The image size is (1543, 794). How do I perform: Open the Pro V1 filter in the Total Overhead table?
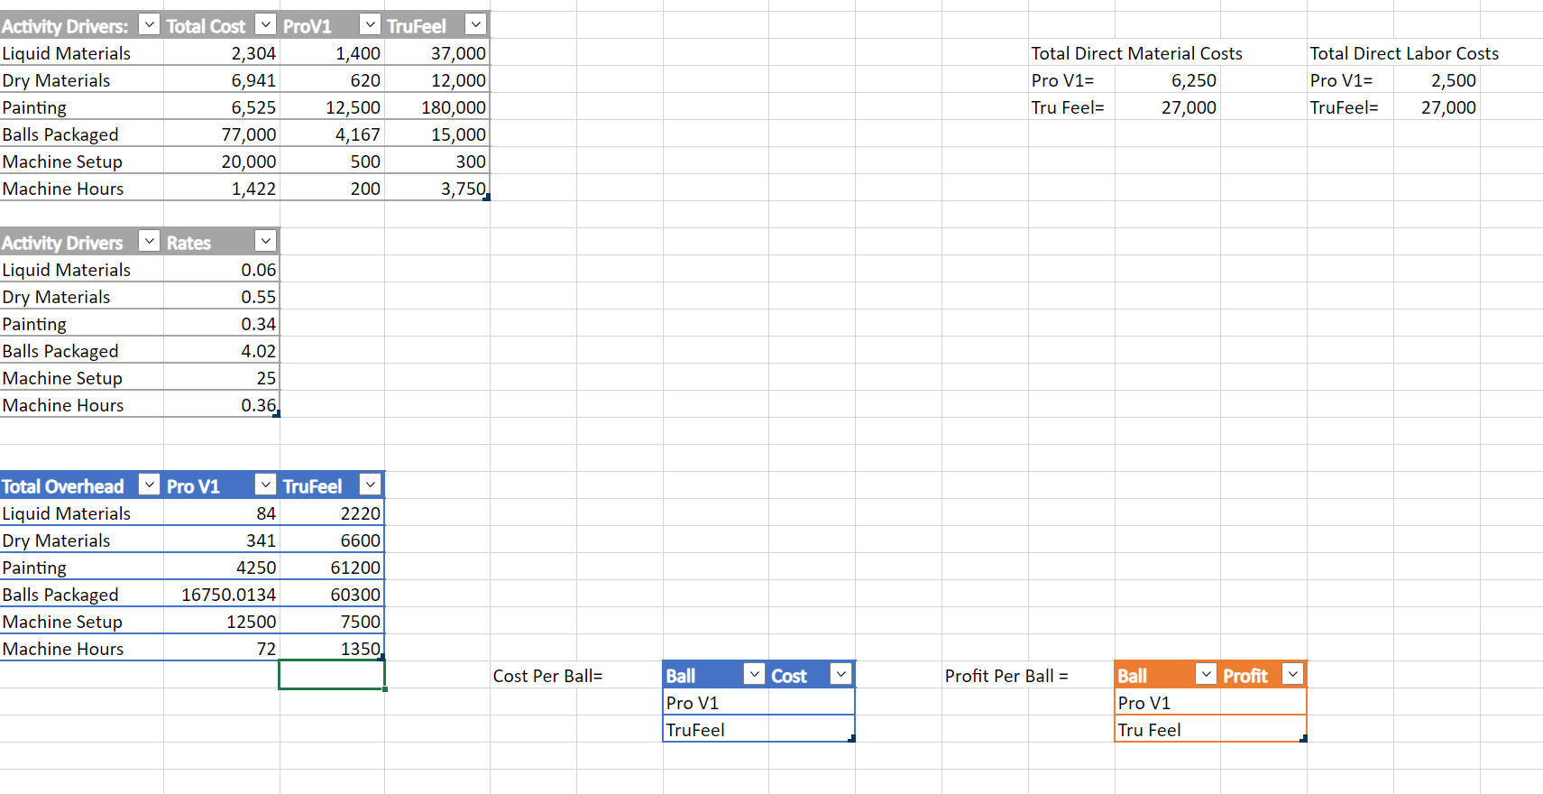[x=265, y=485]
